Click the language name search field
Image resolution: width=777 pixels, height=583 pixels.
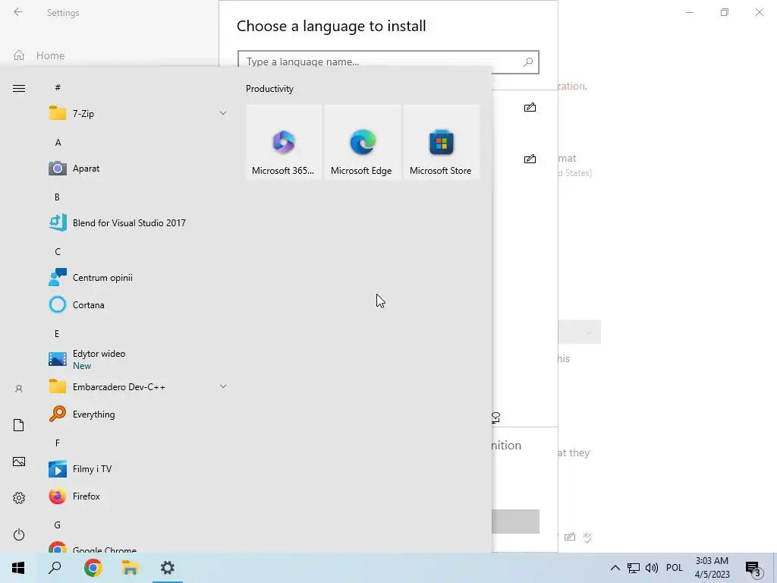[388, 62]
